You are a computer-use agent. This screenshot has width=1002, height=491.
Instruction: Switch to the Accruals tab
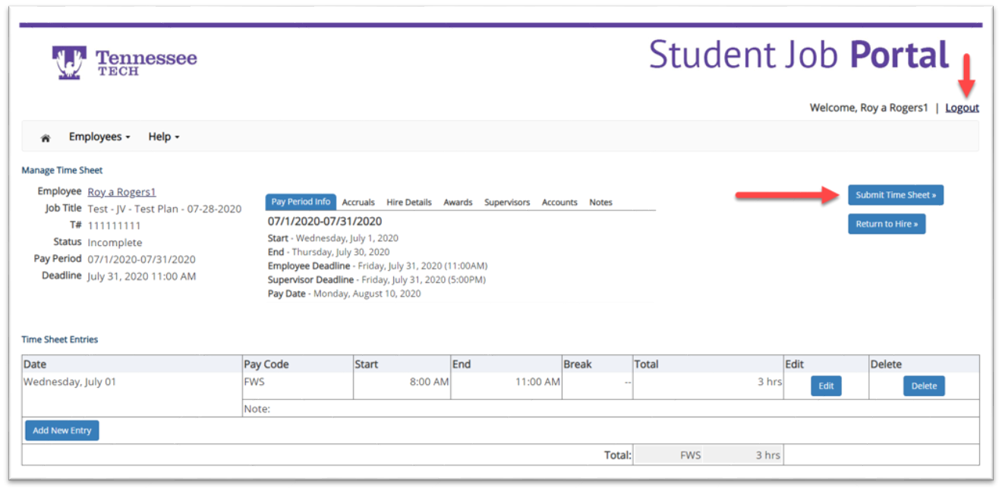click(x=358, y=203)
